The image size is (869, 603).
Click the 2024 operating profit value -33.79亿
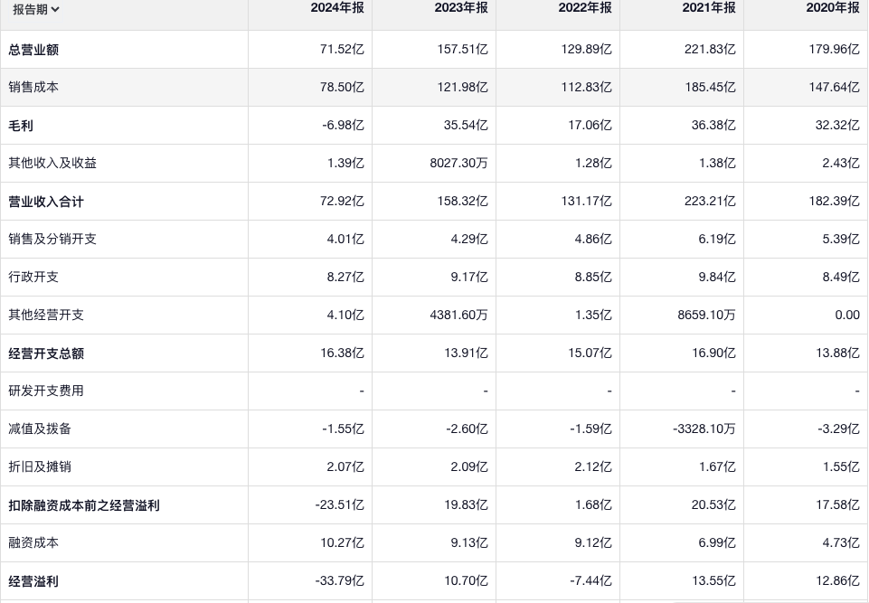[340, 581]
